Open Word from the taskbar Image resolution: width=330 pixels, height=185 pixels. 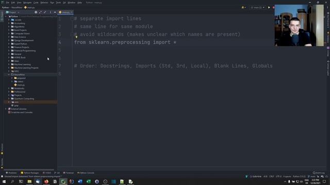[x=80, y=181]
